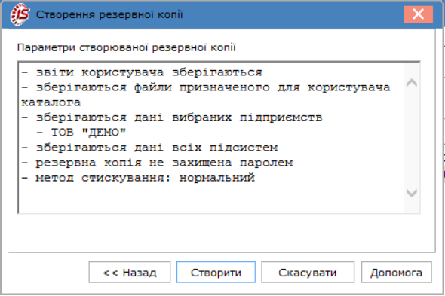This screenshot has width=445, height=296.
Task: Place cursor on line звіти користувача зберігаються
Action: coord(142,72)
